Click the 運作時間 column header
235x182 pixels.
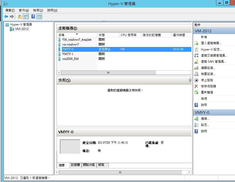pyautogui.click(x=181, y=35)
